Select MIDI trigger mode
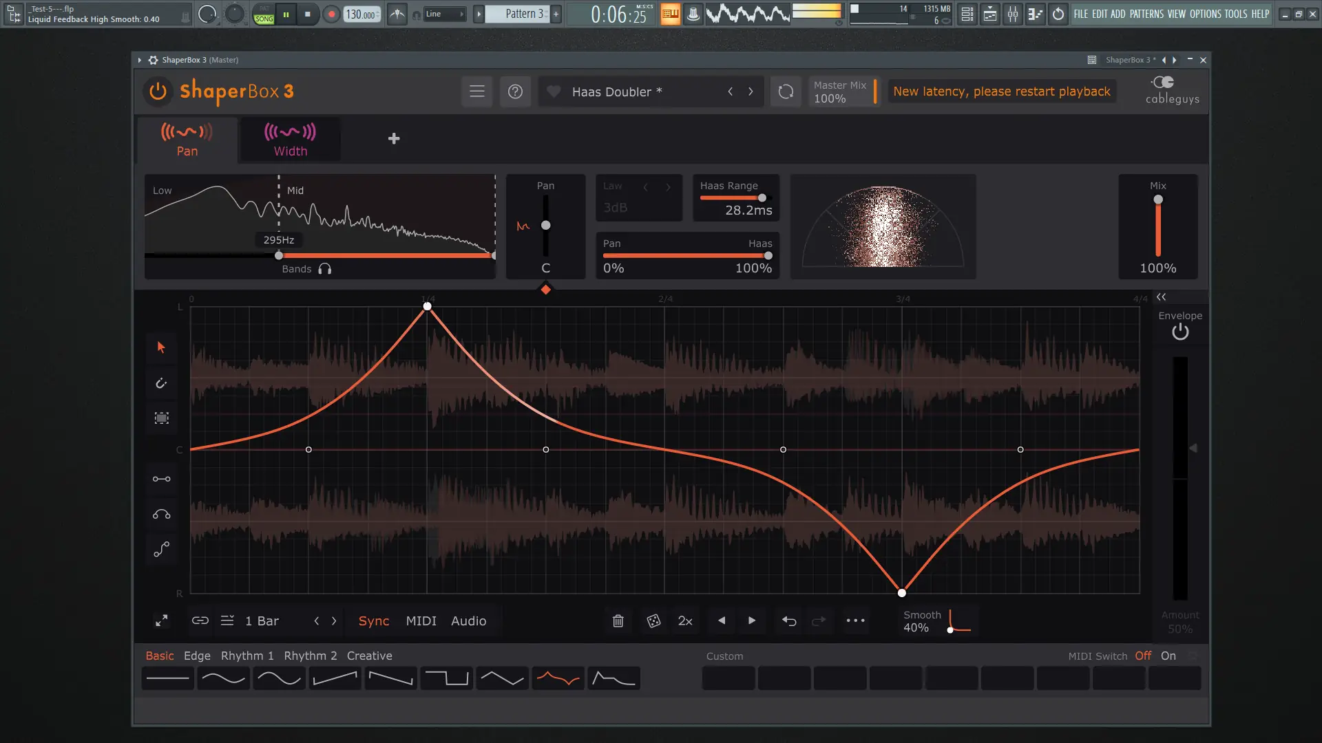 [421, 621]
